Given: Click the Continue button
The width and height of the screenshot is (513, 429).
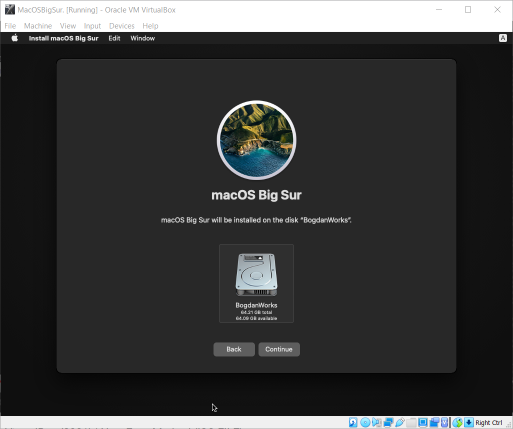Looking at the screenshot, I should coord(279,349).
